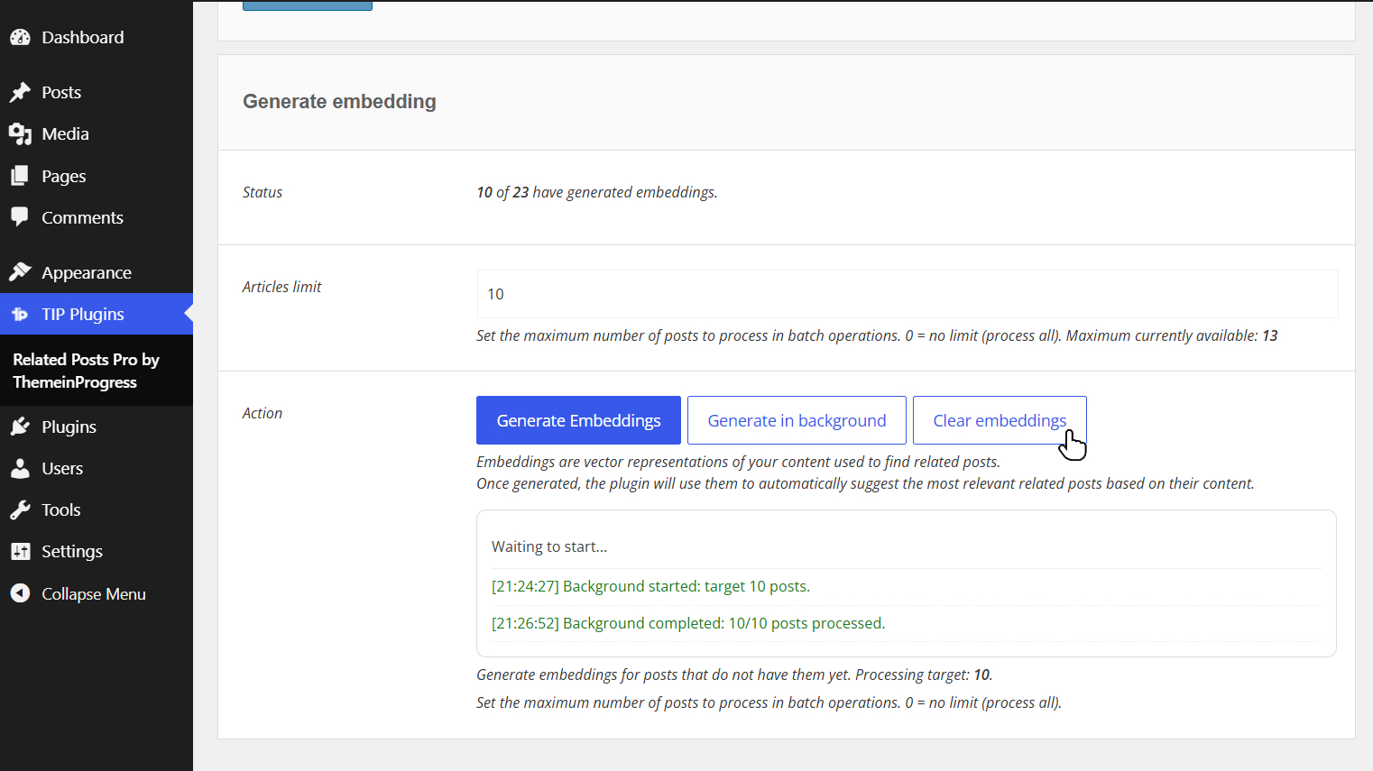Click the Pages document icon
This screenshot has width=1373, height=771.
pos(20,176)
